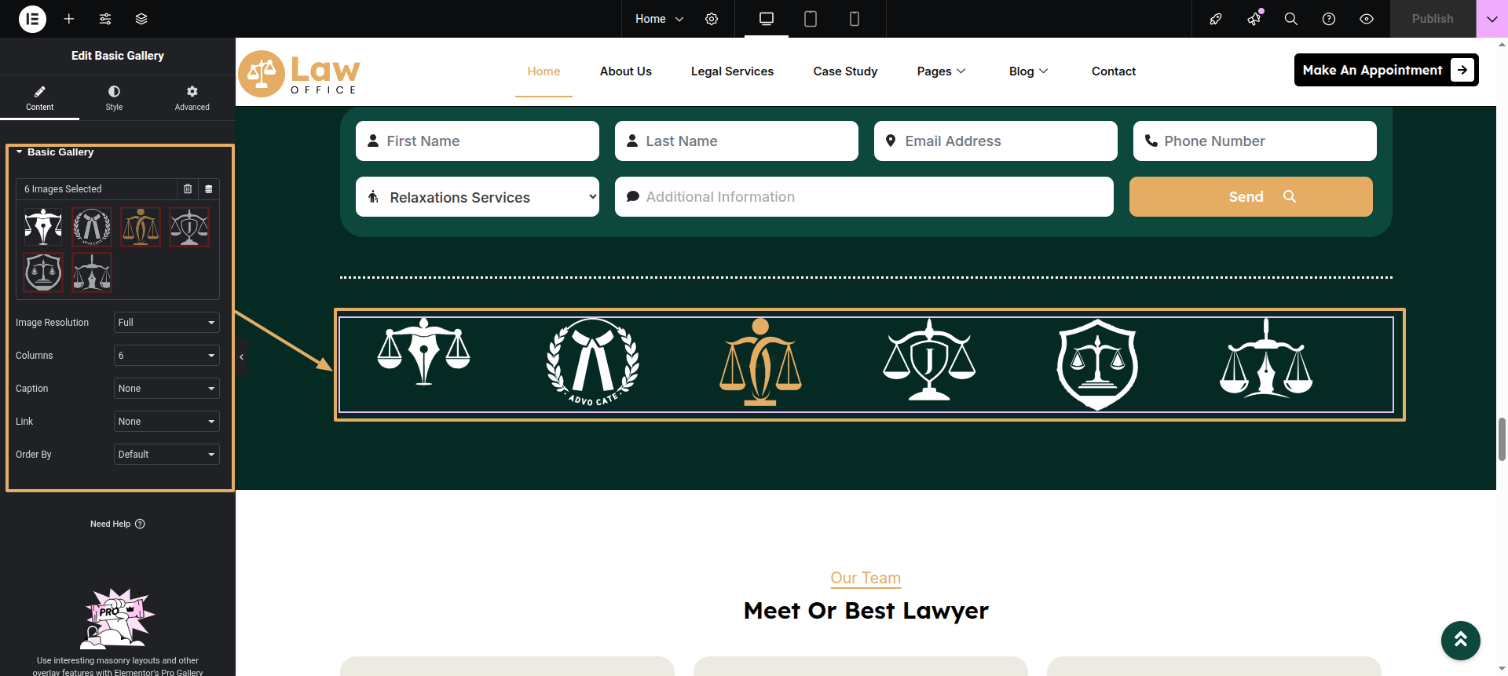This screenshot has height=676, width=1508.
Task: Open Add Element plus icon
Action: (x=69, y=19)
